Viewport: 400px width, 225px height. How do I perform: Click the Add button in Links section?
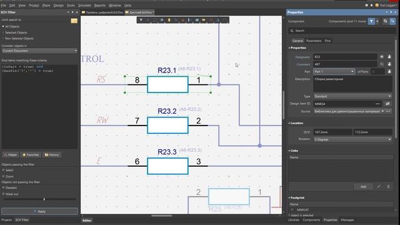point(363,187)
